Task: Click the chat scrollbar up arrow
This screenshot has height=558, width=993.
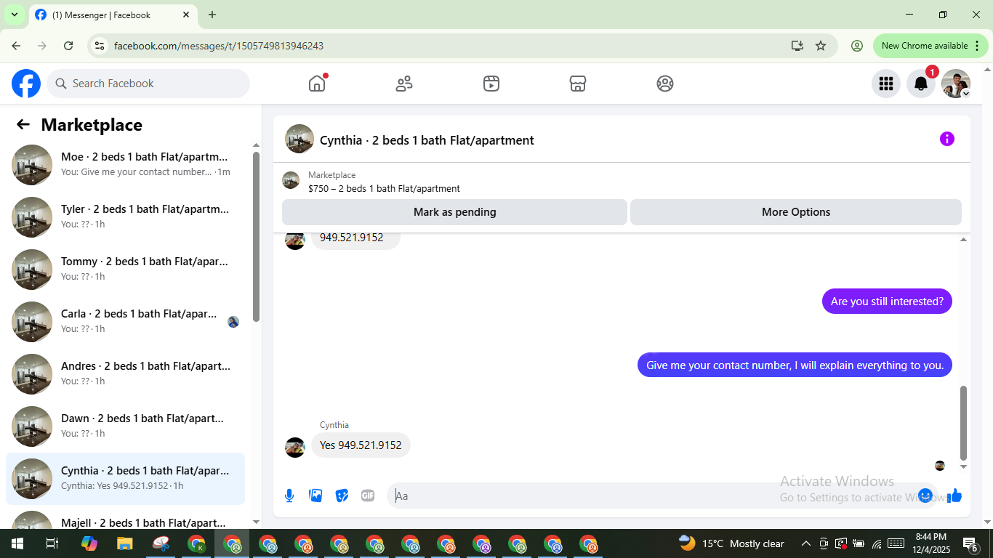Action: pyautogui.click(x=964, y=240)
